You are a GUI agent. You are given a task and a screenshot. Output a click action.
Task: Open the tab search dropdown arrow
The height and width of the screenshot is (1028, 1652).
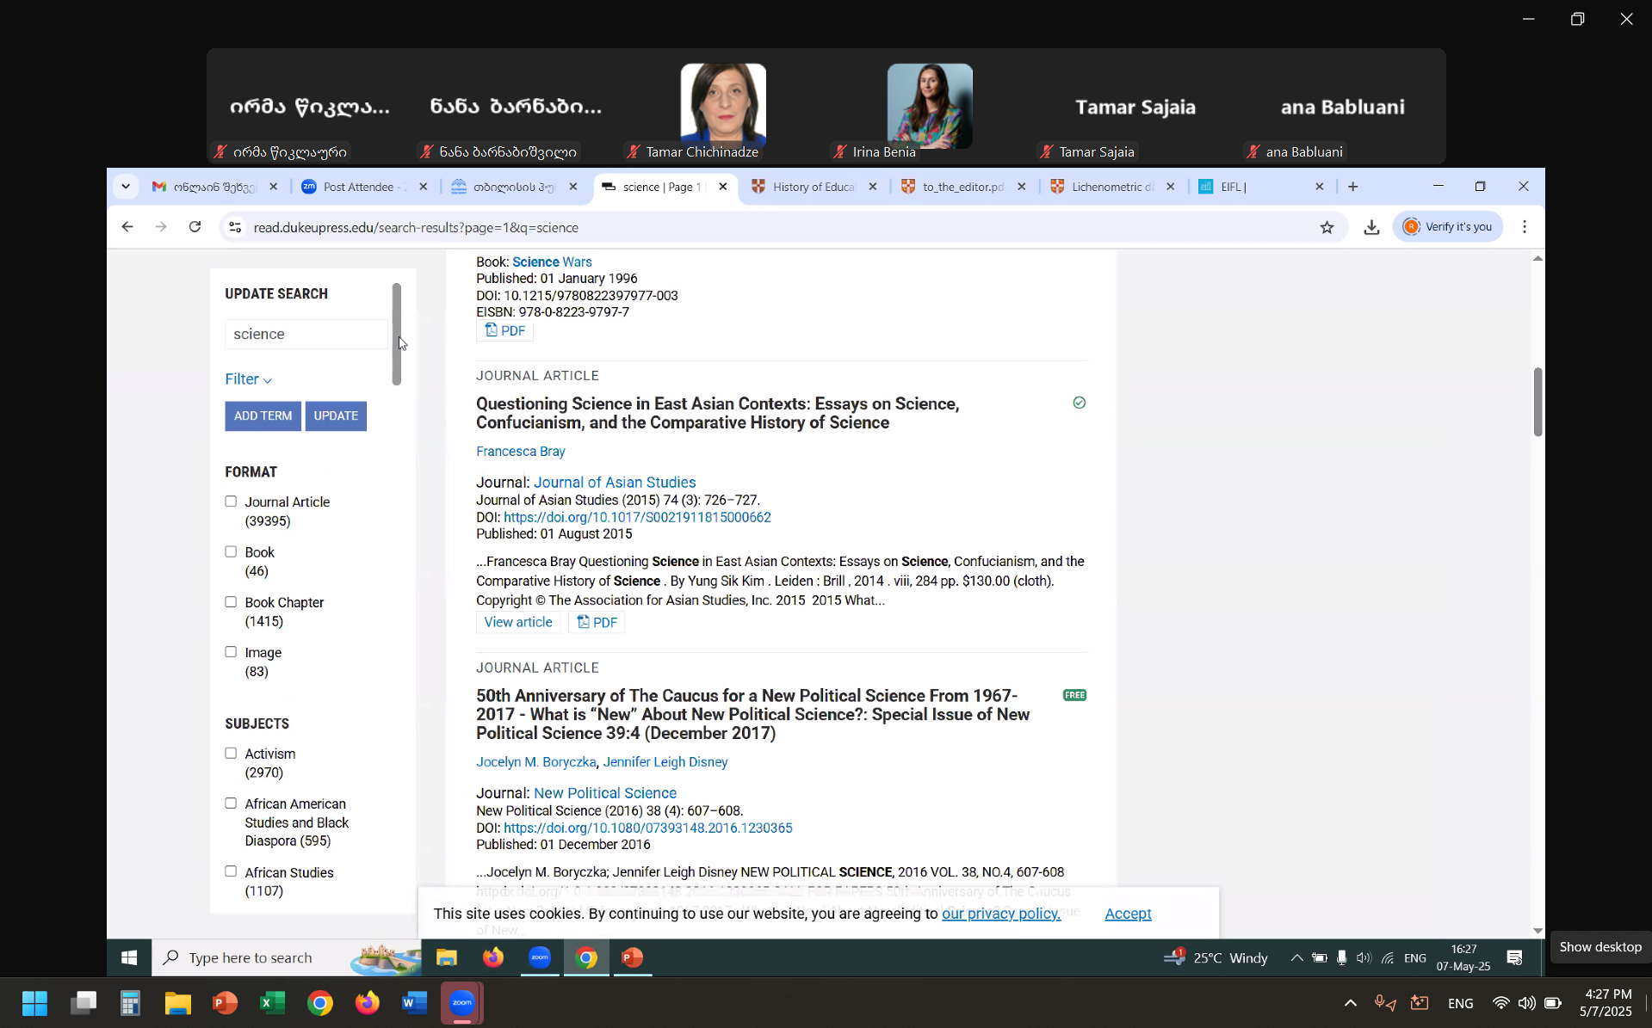(126, 187)
